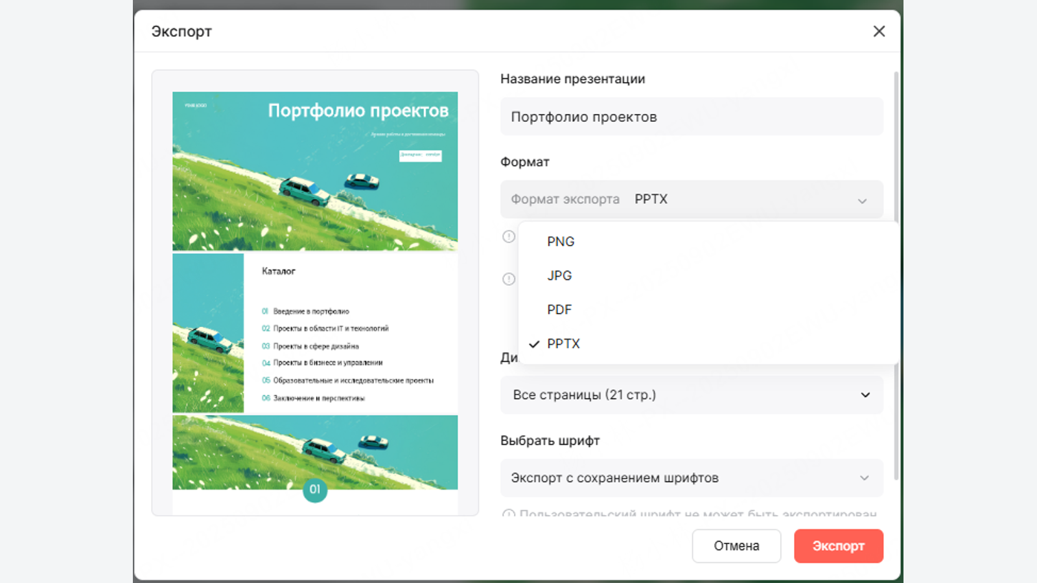Click the dialog's vertical scrollbar
Image resolution: width=1037 pixels, height=583 pixels.
tap(896, 275)
